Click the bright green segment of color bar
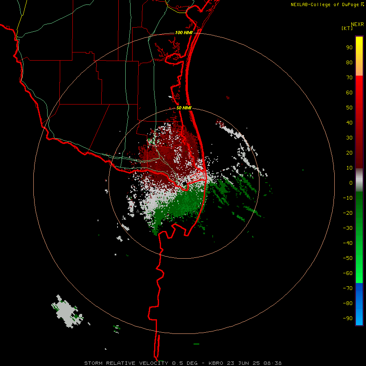This screenshot has height=366, width=366. coord(359,237)
